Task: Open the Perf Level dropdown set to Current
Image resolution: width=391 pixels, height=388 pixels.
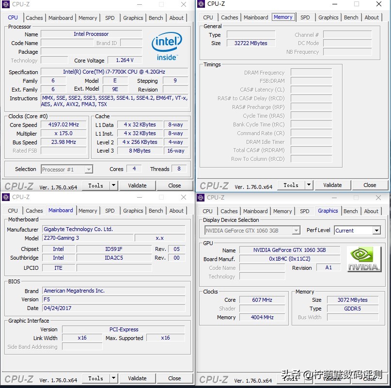Action: [x=376, y=231]
